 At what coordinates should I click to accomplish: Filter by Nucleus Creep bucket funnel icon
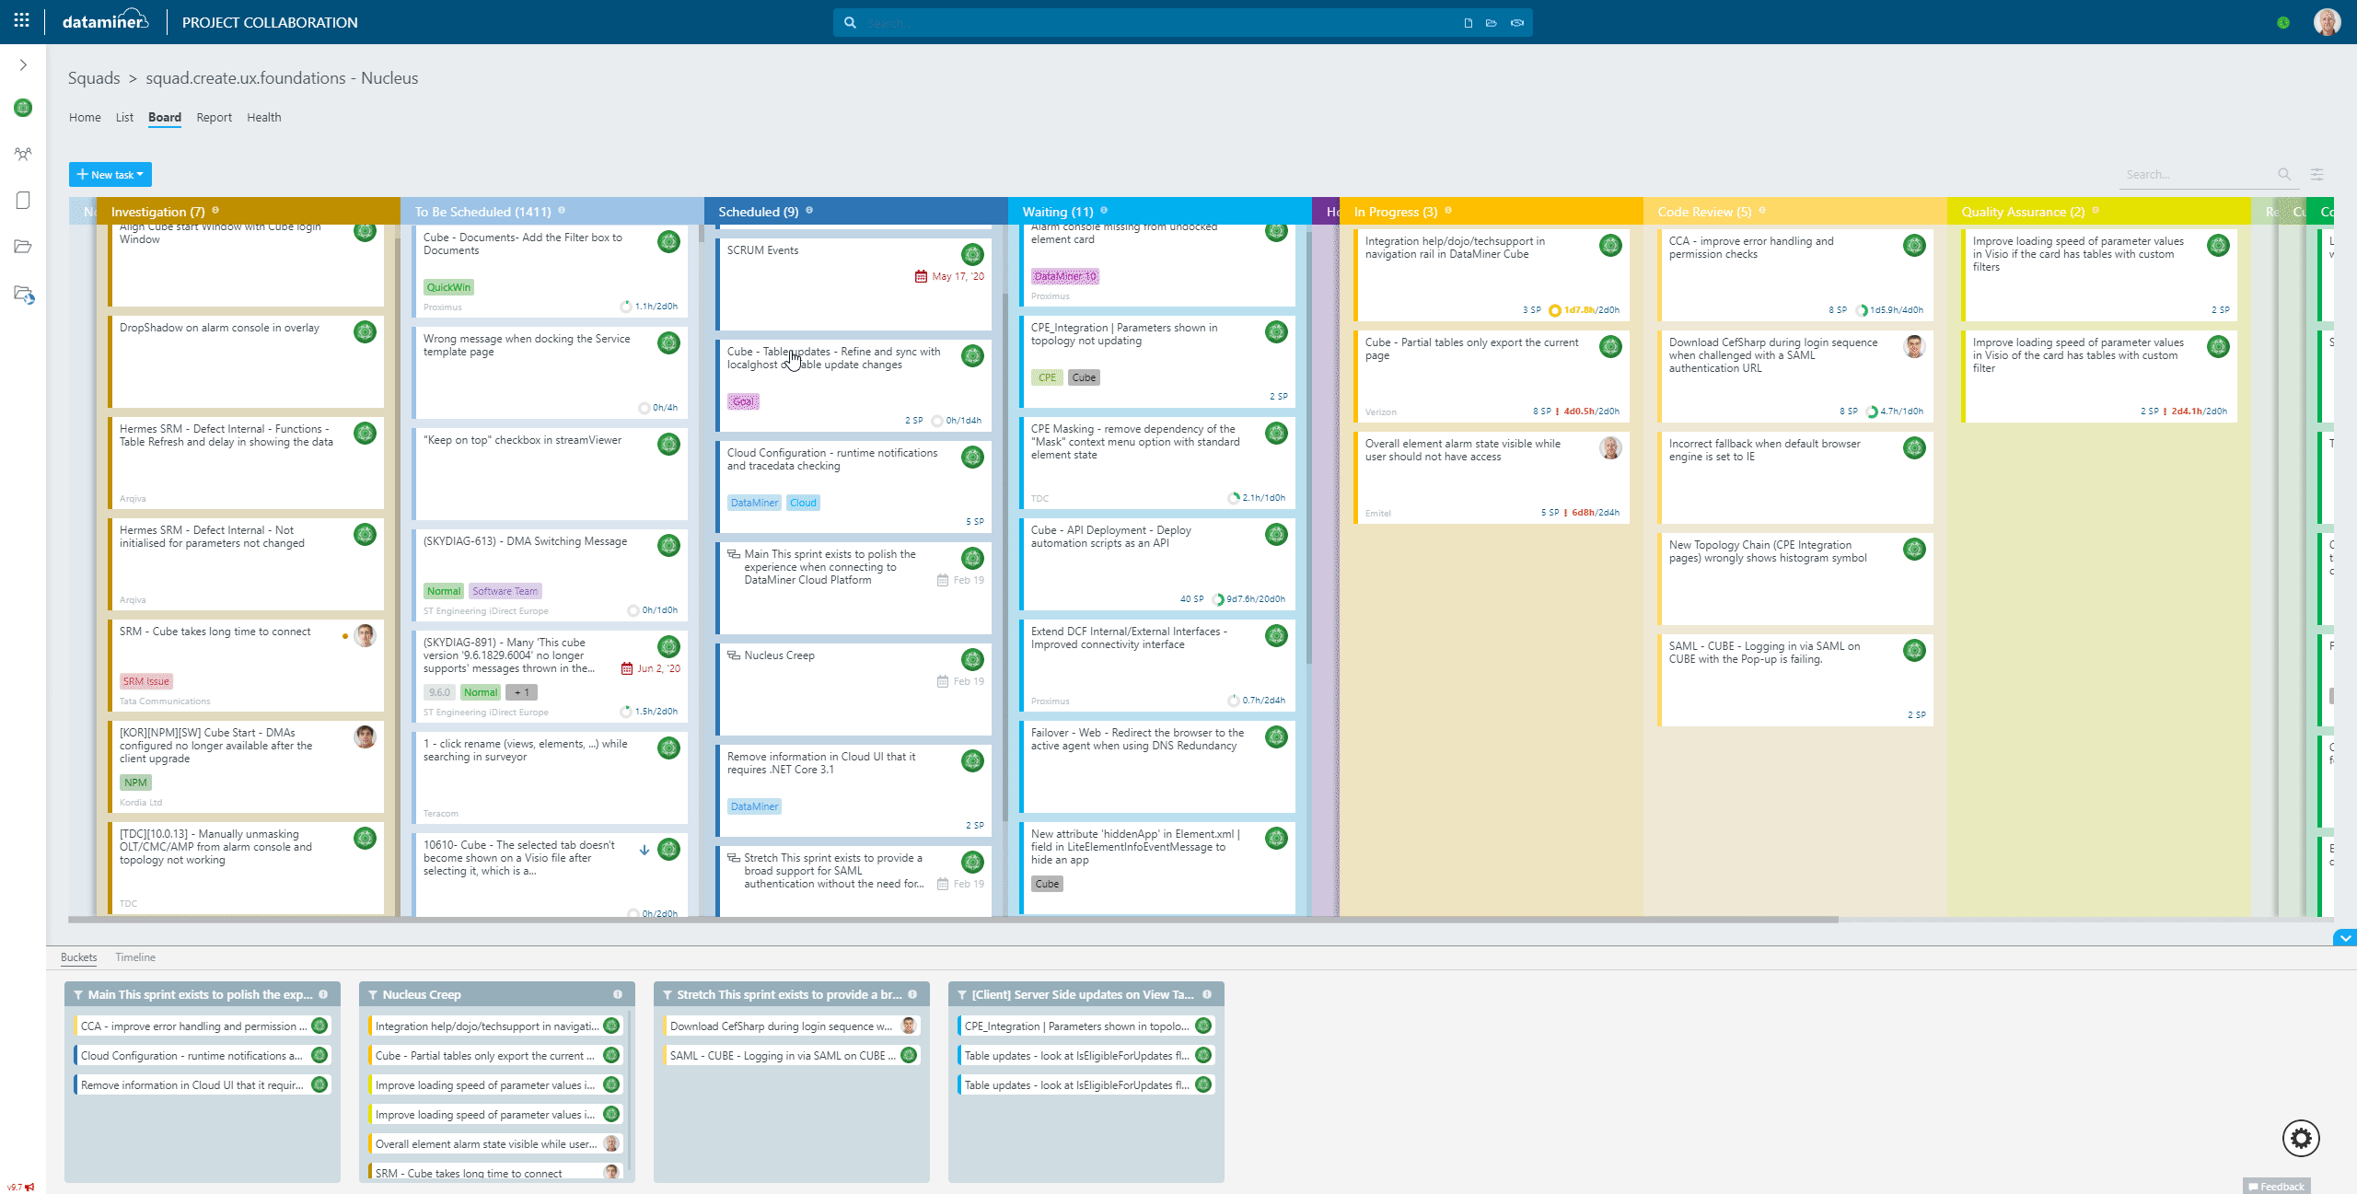(373, 994)
